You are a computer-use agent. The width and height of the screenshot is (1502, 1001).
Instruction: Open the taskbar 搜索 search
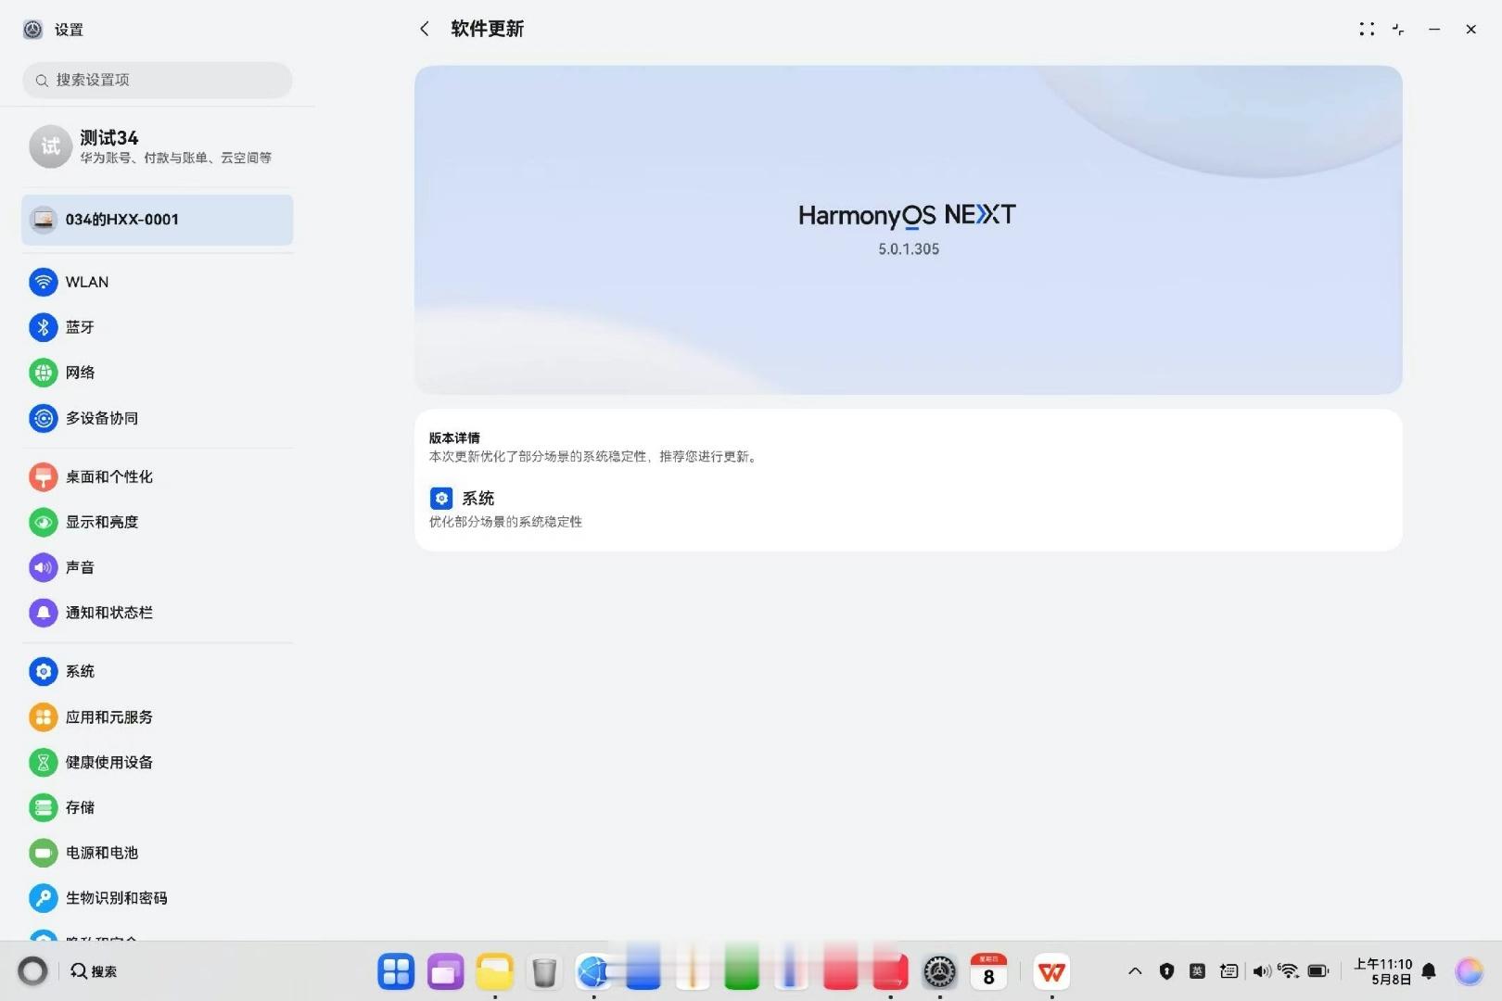tap(94, 970)
